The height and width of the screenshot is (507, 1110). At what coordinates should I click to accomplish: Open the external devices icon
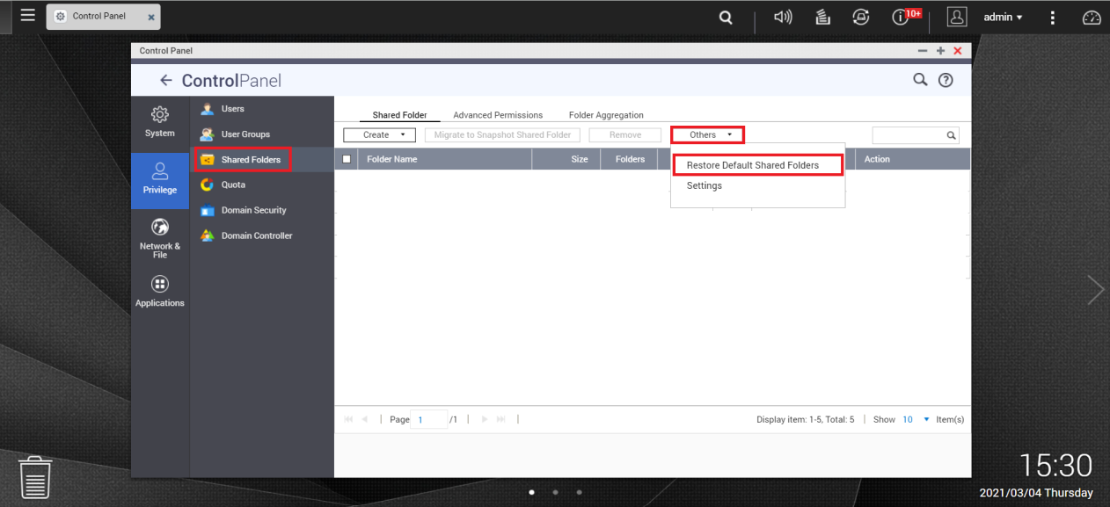click(x=861, y=17)
